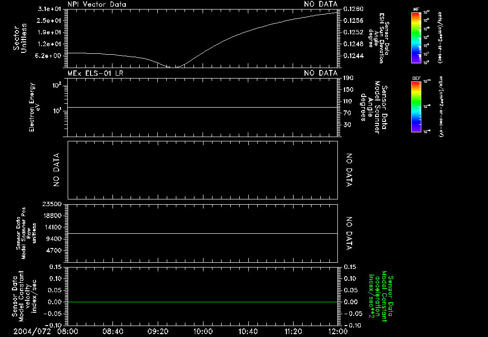The height and width of the screenshot is (337, 488).
Task: Click the DEF label above color scale
Action: pyautogui.click(x=417, y=79)
